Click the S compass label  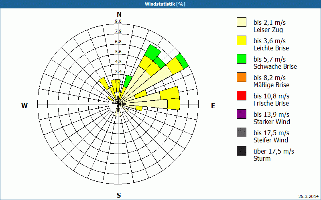[119, 195]
